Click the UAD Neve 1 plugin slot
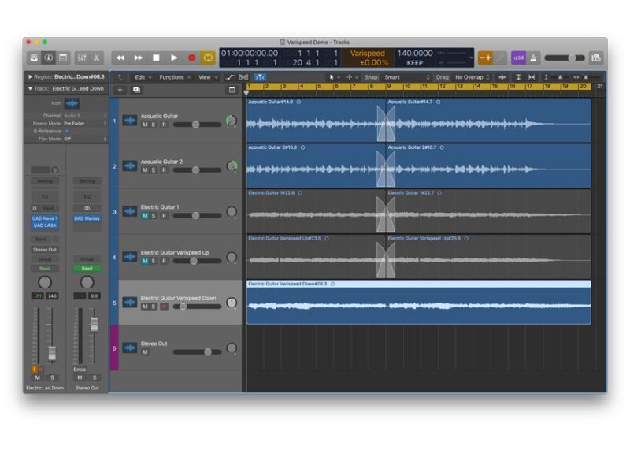The width and height of the screenshot is (630, 450). point(45,218)
